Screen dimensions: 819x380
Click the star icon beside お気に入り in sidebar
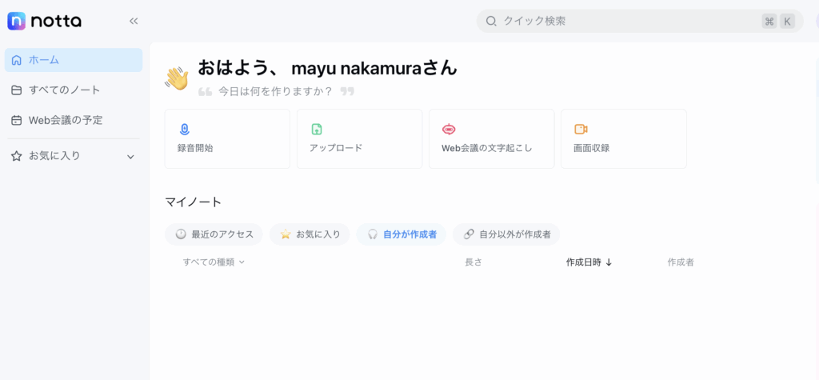(17, 156)
